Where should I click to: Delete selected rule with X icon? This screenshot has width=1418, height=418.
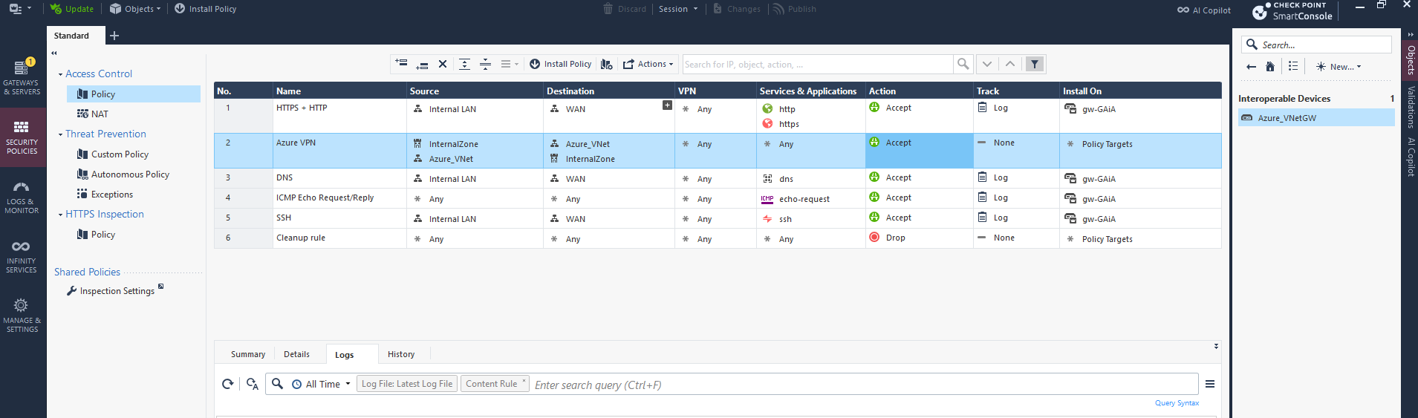[443, 64]
